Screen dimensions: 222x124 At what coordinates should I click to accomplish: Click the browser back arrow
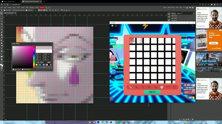[x=2, y=4]
